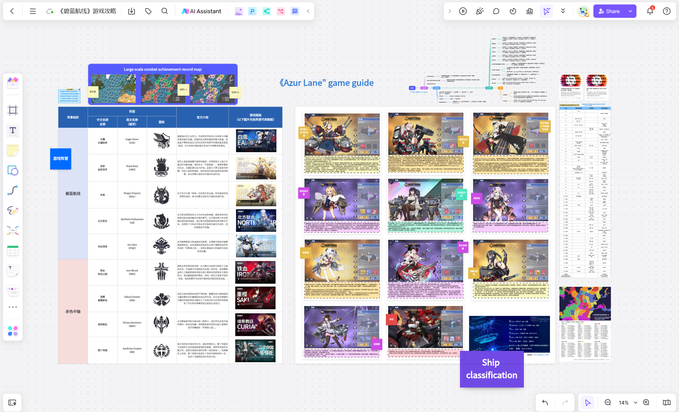Open the comments bubble icon
The height and width of the screenshot is (412, 679).
[496, 11]
